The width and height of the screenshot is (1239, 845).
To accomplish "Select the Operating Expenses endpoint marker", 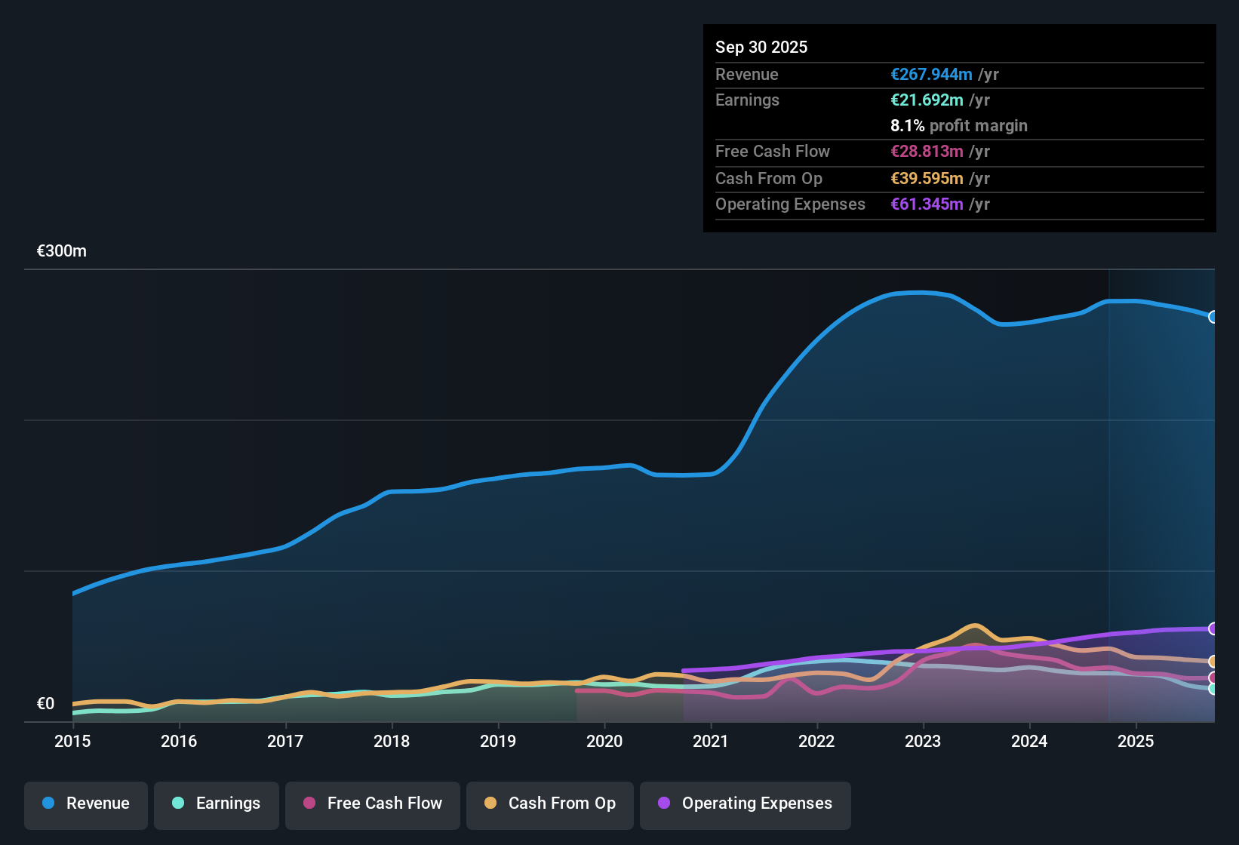I will click(x=1213, y=628).
